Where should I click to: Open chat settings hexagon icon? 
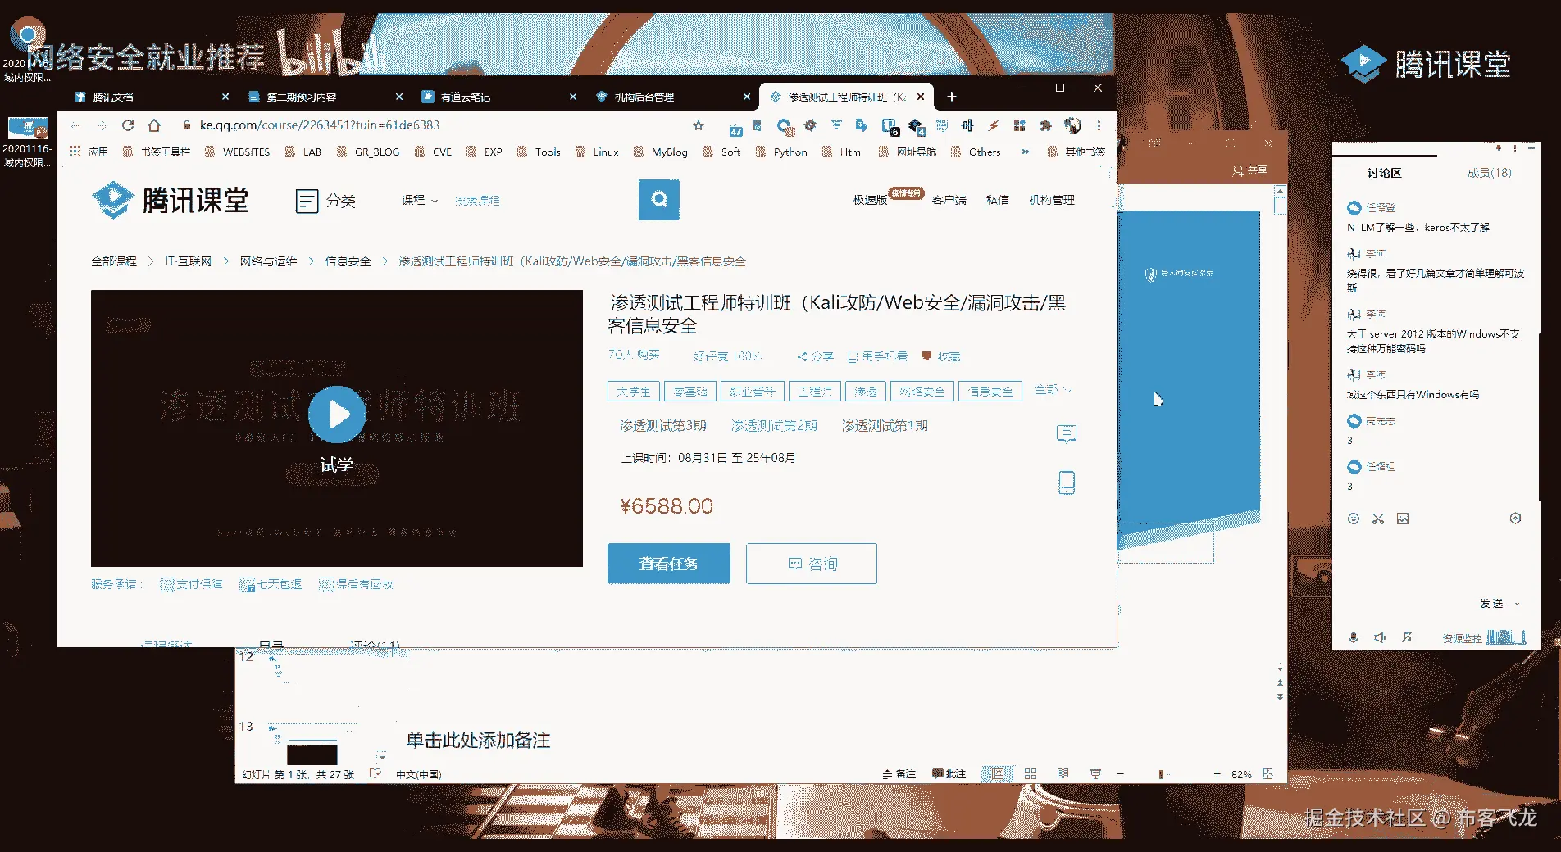click(x=1515, y=519)
